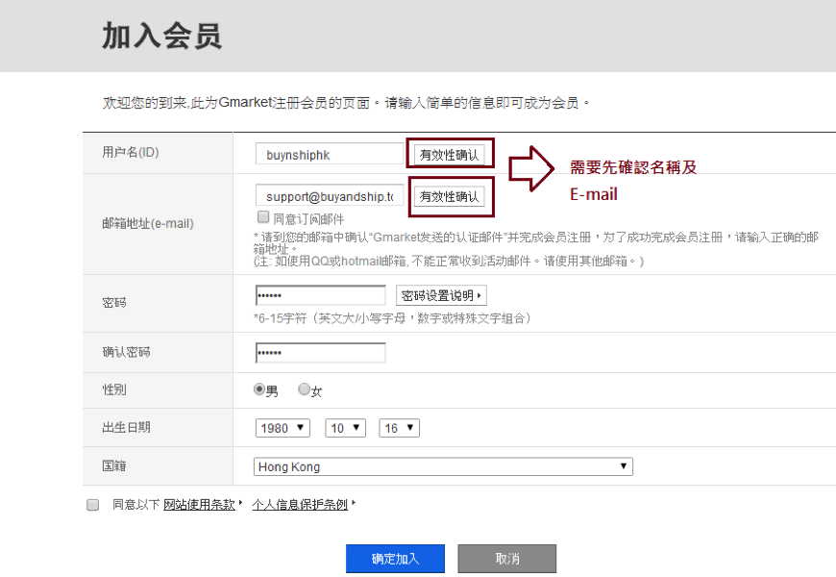Open the website terms of use link

(199, 505)
